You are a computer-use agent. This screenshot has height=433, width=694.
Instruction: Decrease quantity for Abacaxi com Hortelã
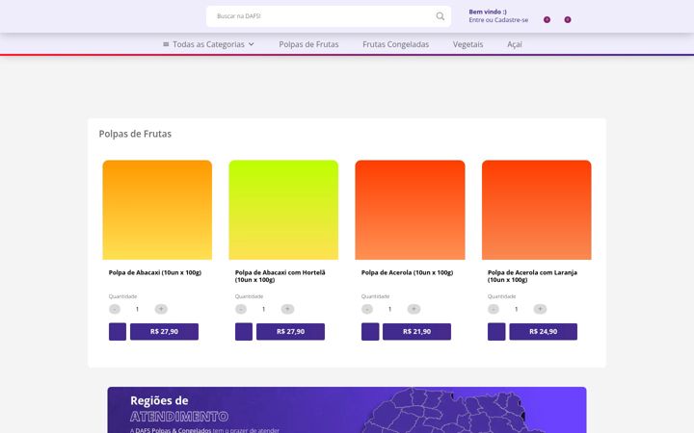tap(241, 309)
